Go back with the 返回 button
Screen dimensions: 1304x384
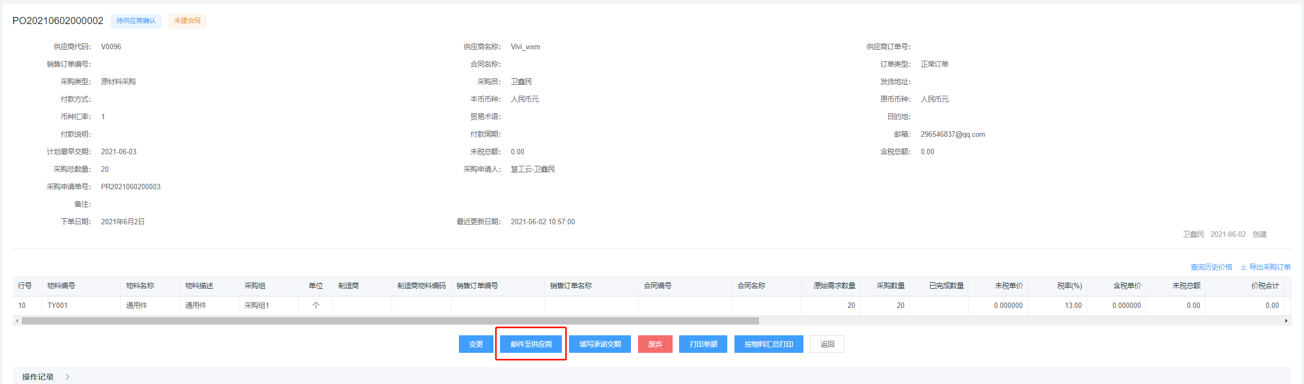coord(827,344)
